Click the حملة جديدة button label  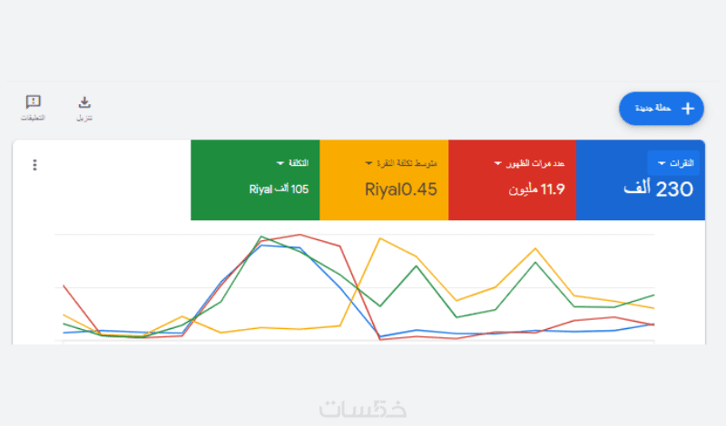652,109
